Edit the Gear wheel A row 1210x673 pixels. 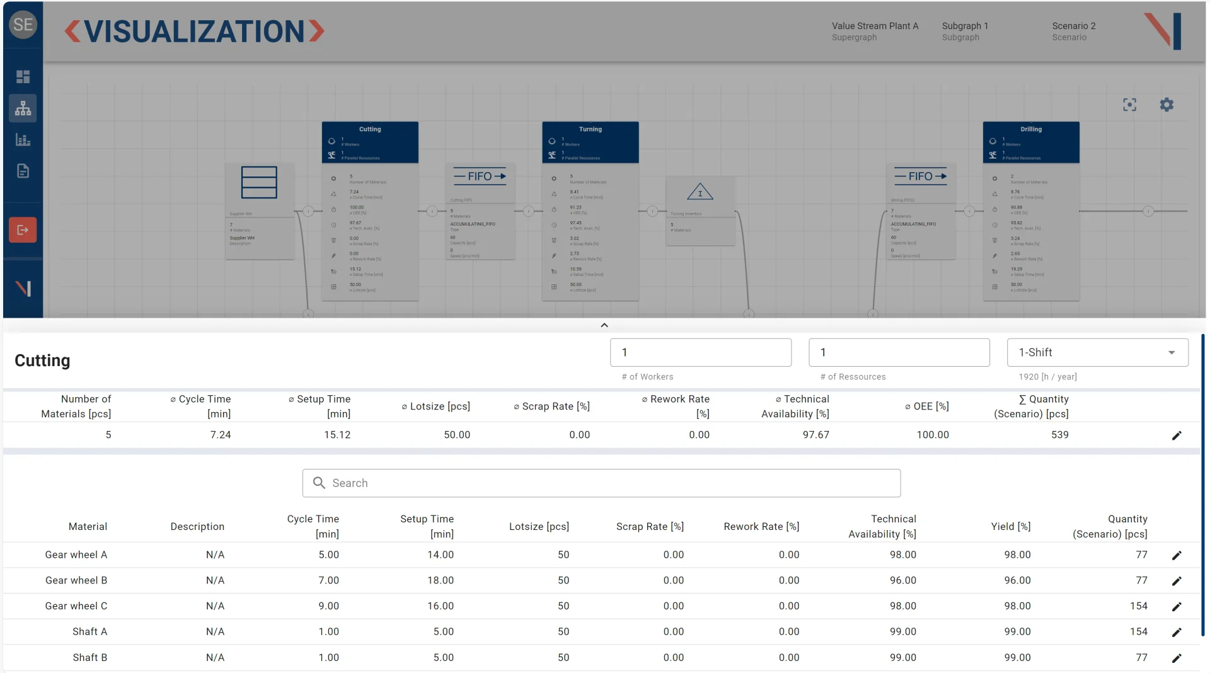point(1176,555)
